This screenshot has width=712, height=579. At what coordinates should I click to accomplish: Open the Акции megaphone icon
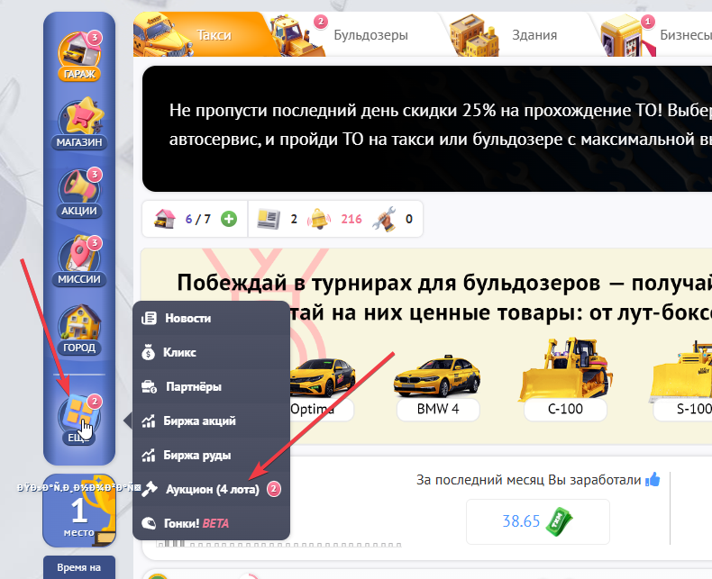tap(79, 191)
